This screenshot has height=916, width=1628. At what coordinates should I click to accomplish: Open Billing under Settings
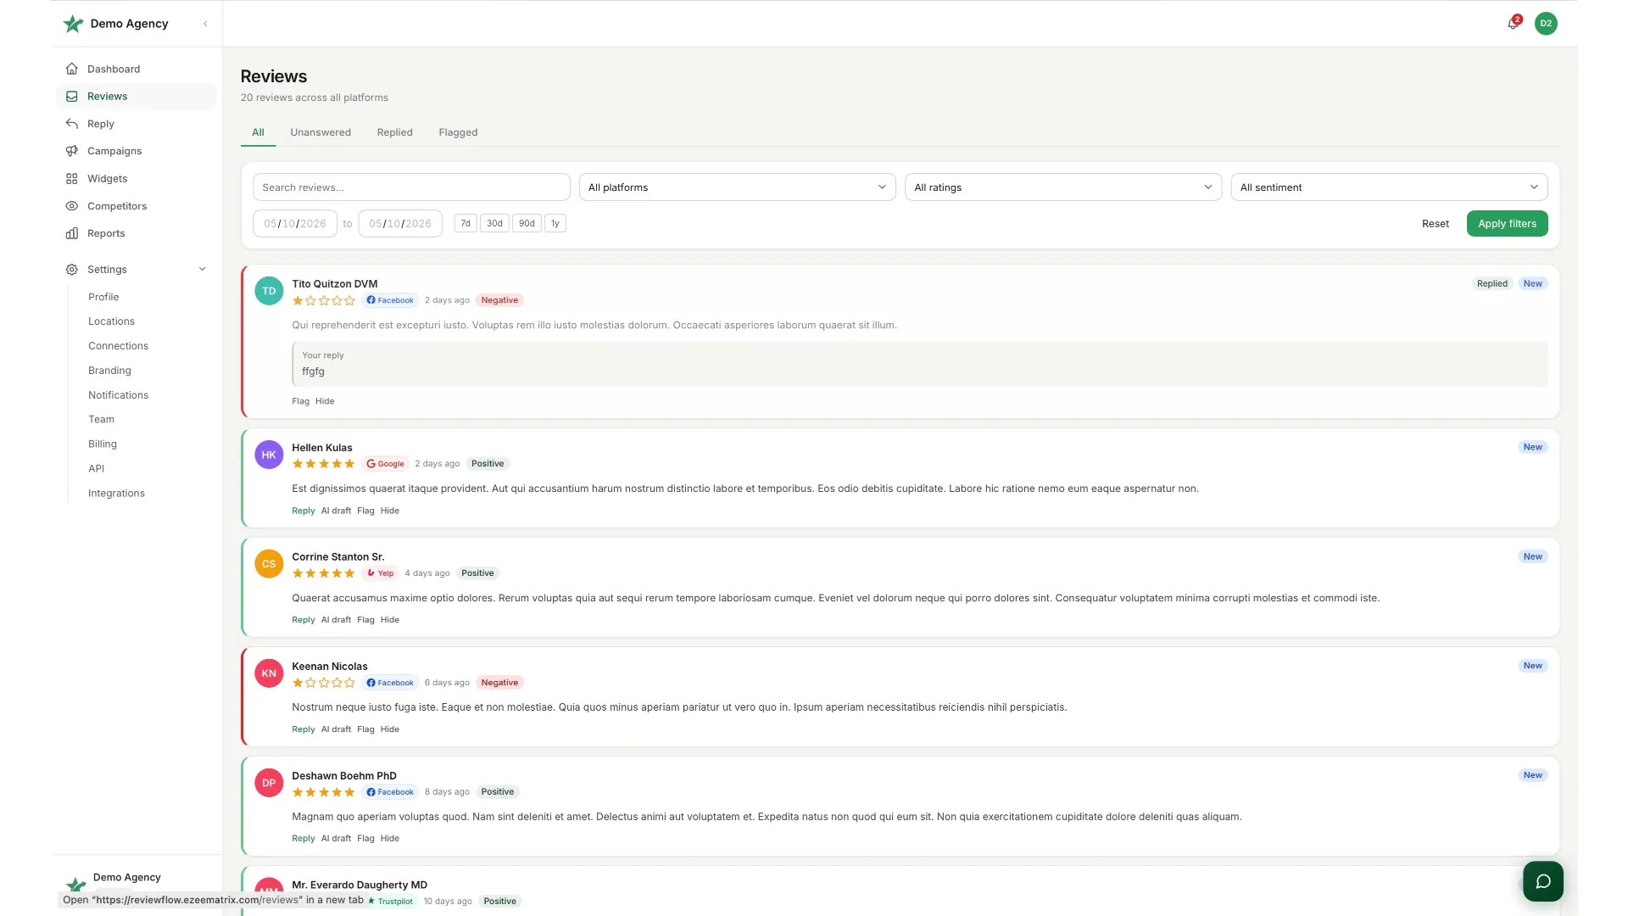click(103, 444)
